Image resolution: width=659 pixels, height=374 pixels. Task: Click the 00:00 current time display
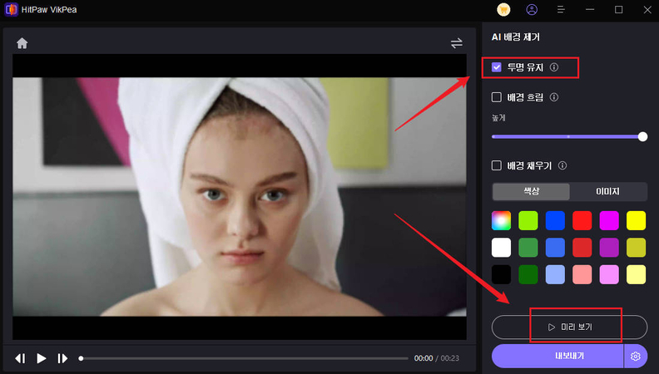pyautogui.click(x=424, y=358)
